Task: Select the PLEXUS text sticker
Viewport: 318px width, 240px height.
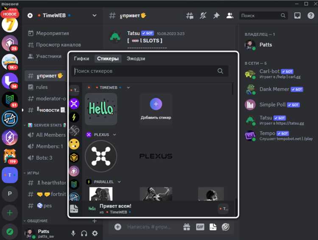Action: [x=156, y=156]
